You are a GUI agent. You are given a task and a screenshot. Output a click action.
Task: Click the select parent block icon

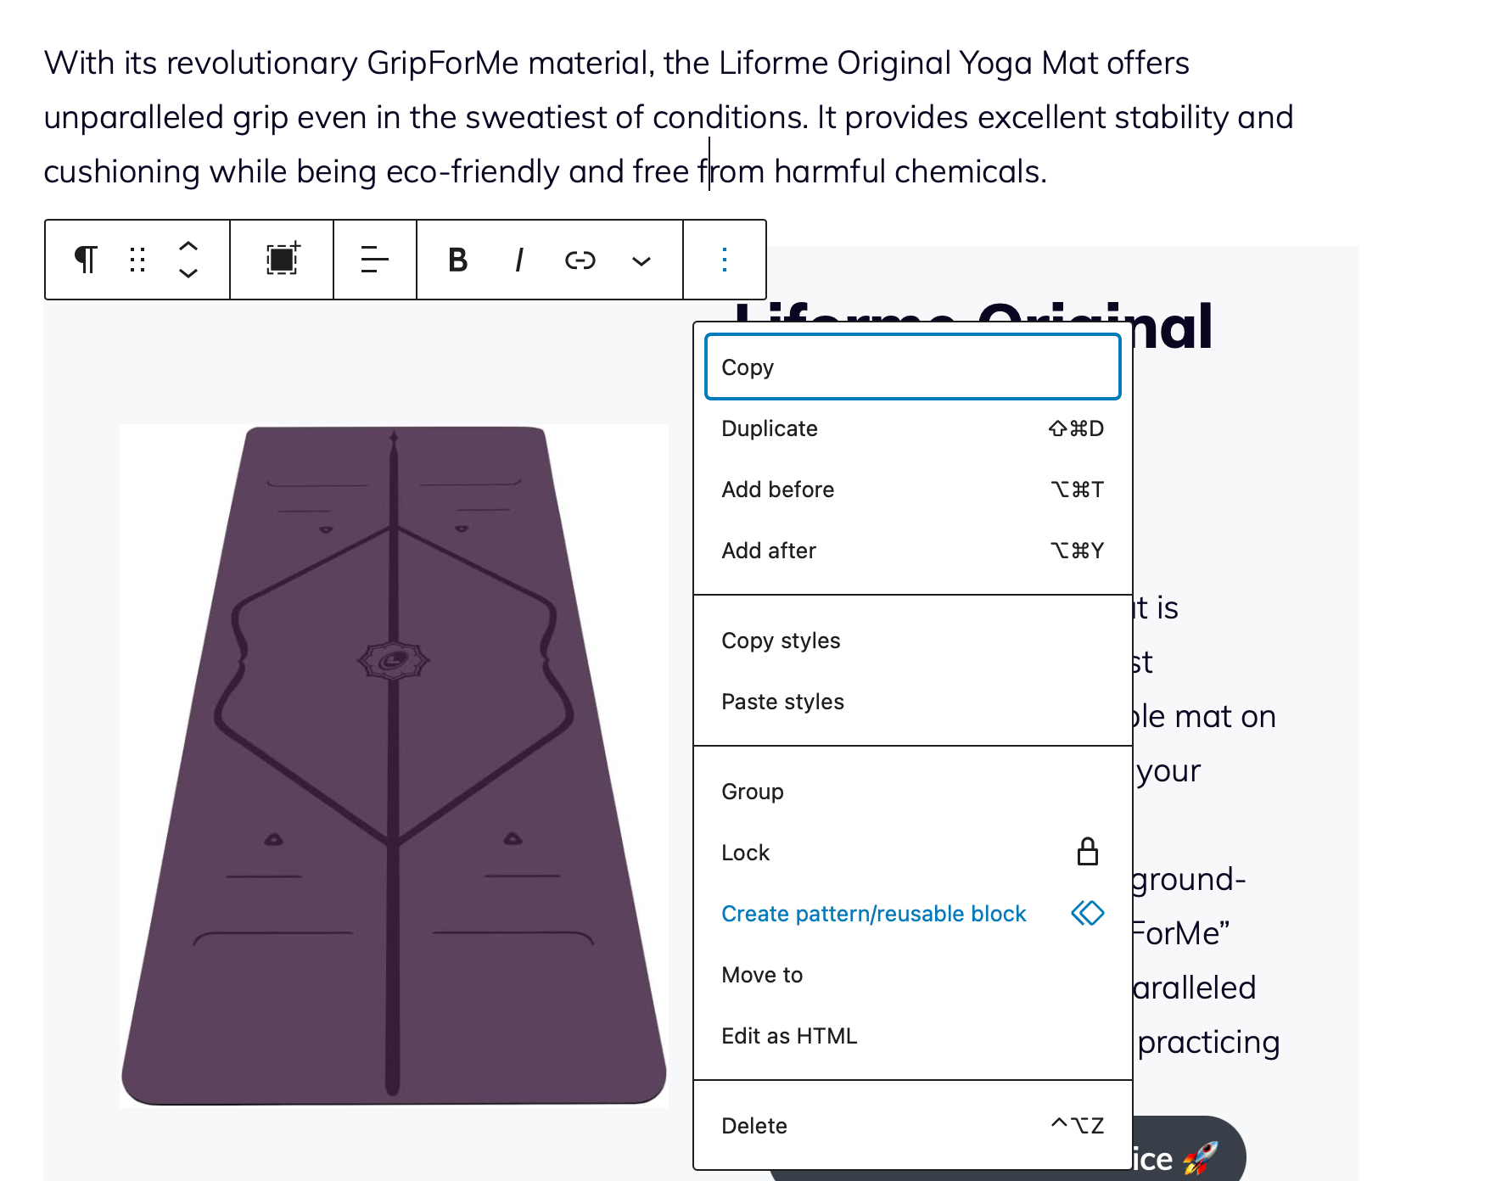(x=282, y=260)
